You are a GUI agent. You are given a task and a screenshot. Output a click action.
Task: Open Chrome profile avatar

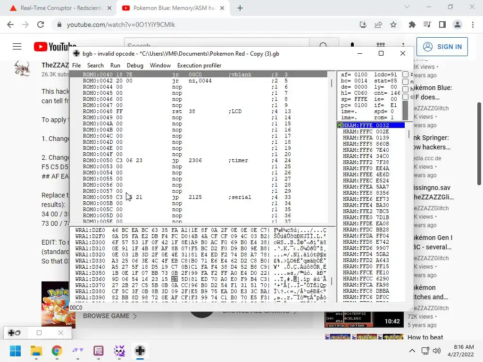click(458, 25)
